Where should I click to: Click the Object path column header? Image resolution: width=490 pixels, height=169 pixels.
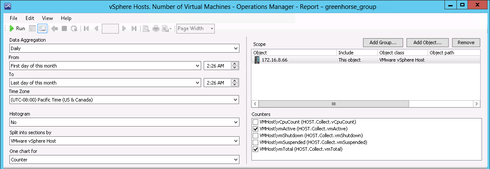[454, 53]
